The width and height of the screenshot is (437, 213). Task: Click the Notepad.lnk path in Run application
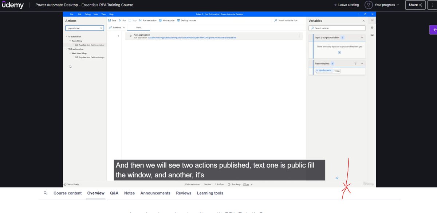point(192,37)
